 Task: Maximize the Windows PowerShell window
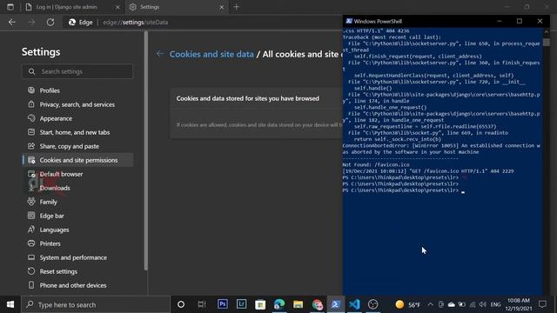tap(520, 21)
